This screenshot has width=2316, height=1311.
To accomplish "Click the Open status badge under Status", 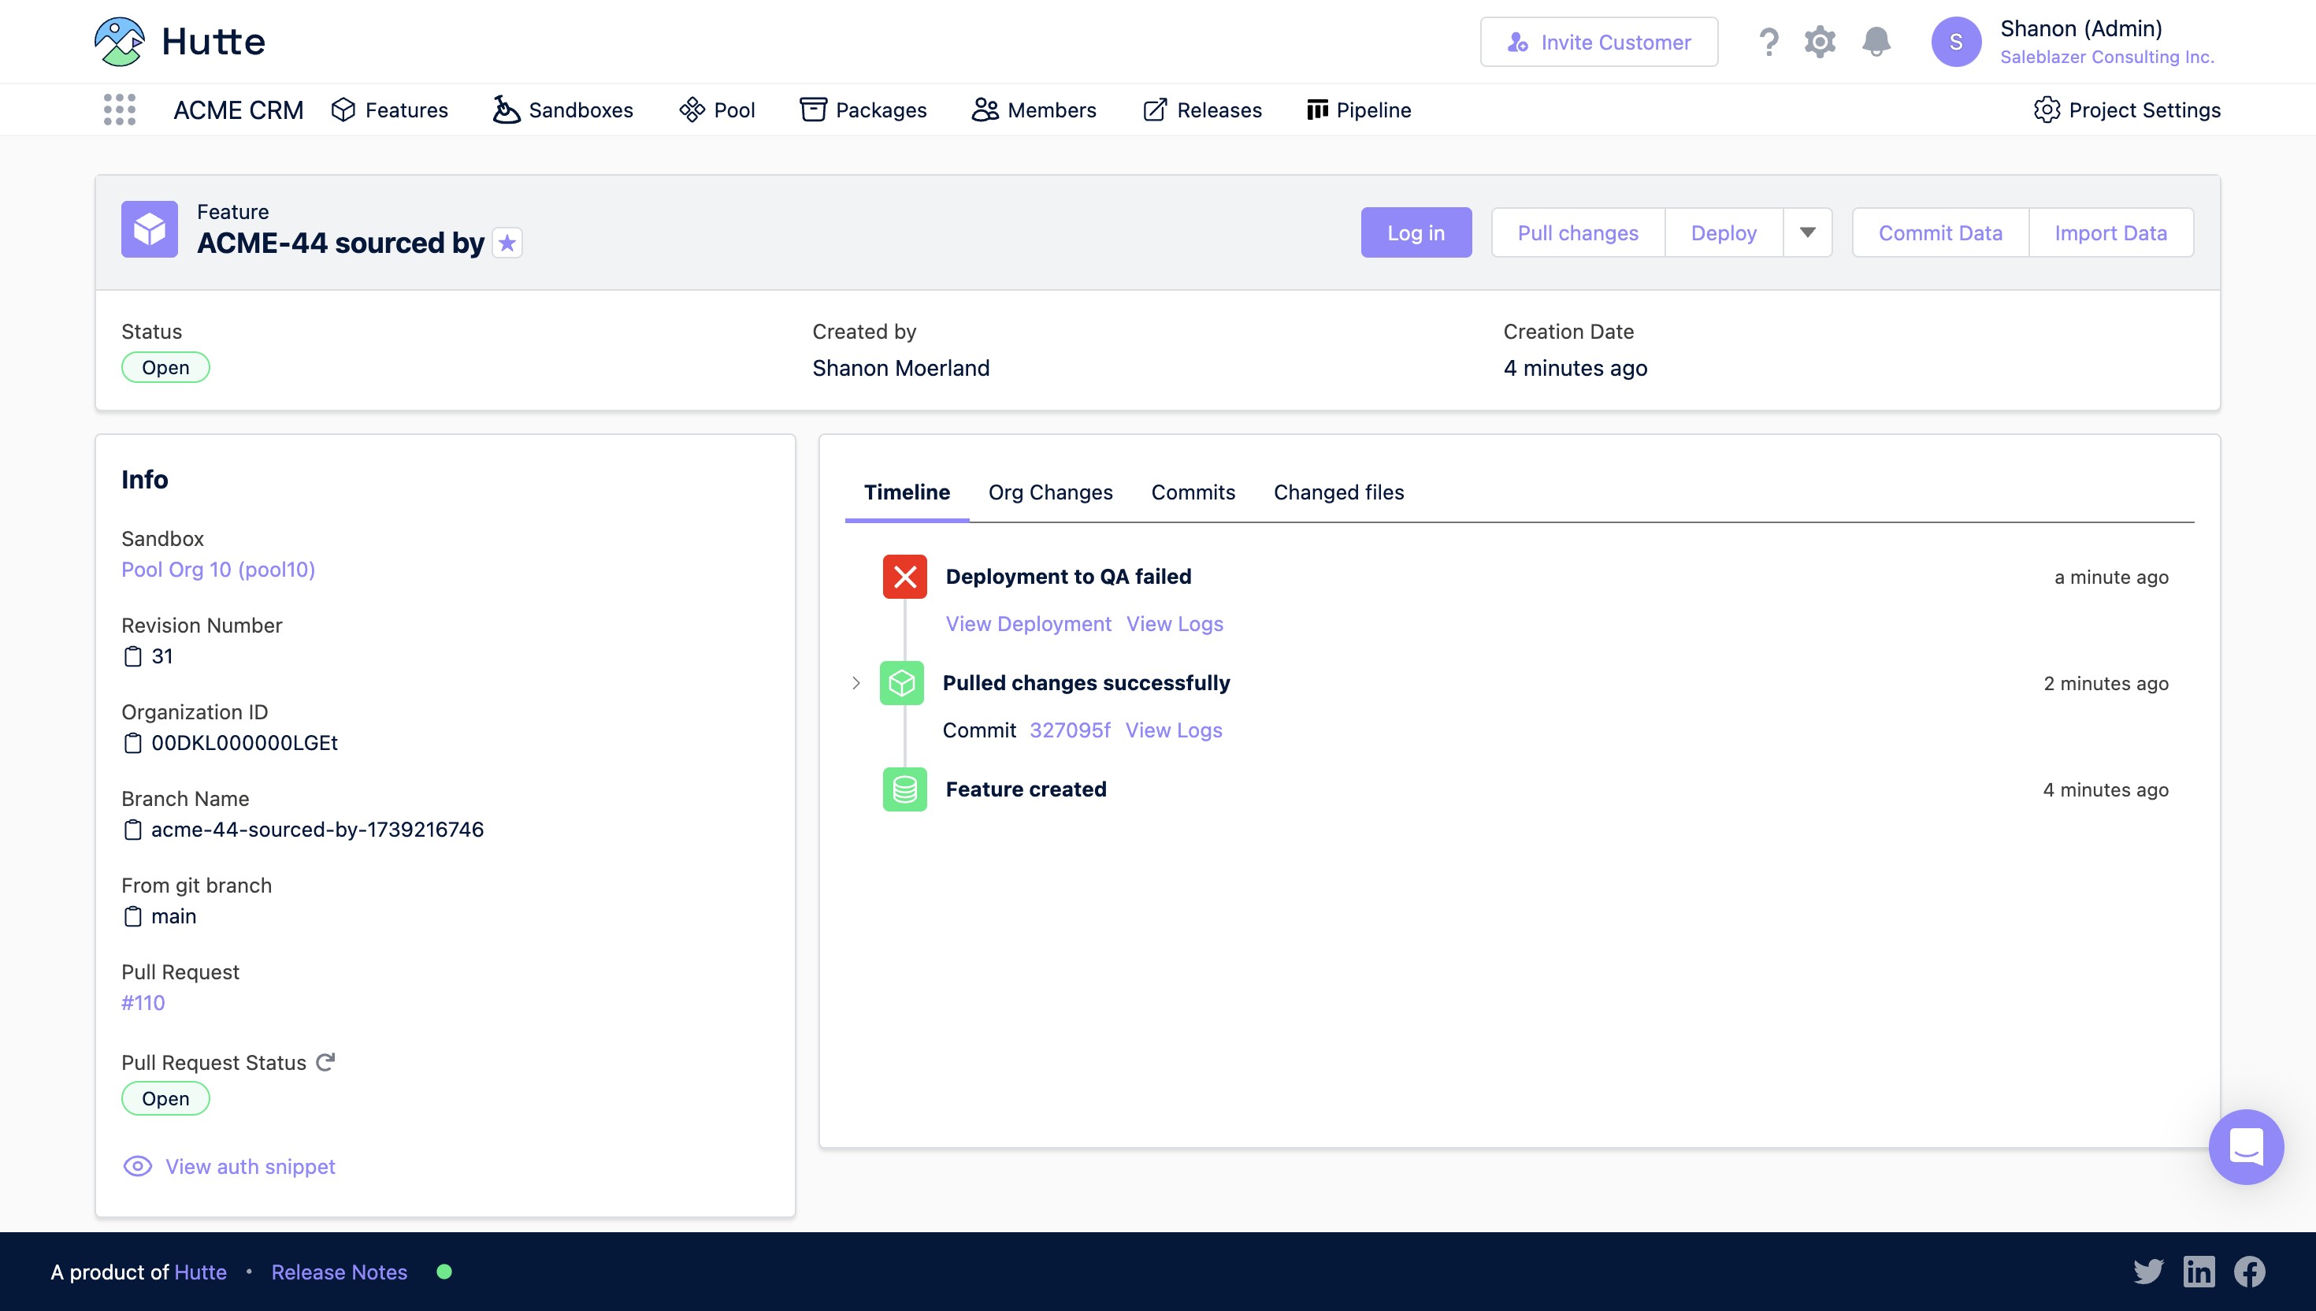I will 165,367.
